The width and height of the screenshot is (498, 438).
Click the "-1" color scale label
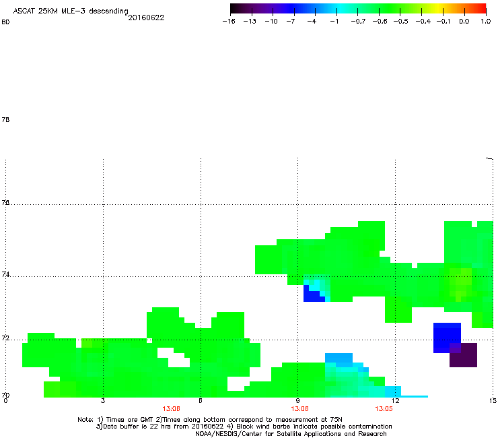[334, 22]
